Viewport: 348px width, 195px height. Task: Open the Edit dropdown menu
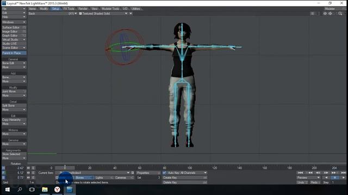(14, 13)
